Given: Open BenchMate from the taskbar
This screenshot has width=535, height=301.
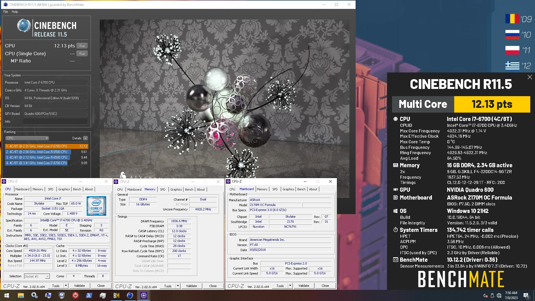Looking at the screenshot, I should [x=116, y=295].
